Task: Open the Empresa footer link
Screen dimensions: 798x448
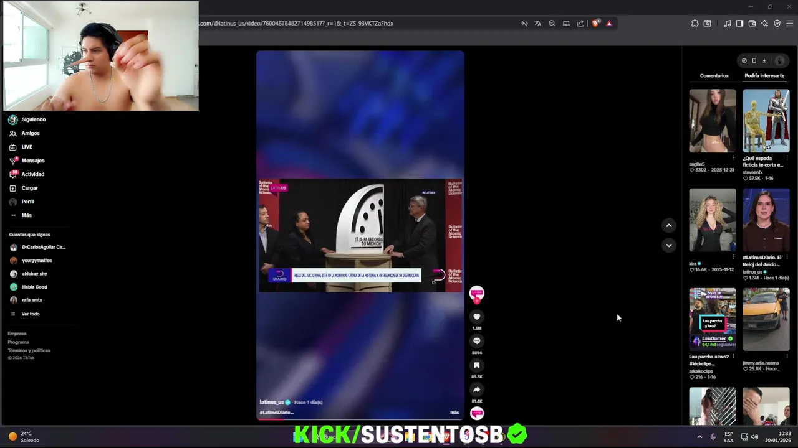Action: tap(17, 334)
